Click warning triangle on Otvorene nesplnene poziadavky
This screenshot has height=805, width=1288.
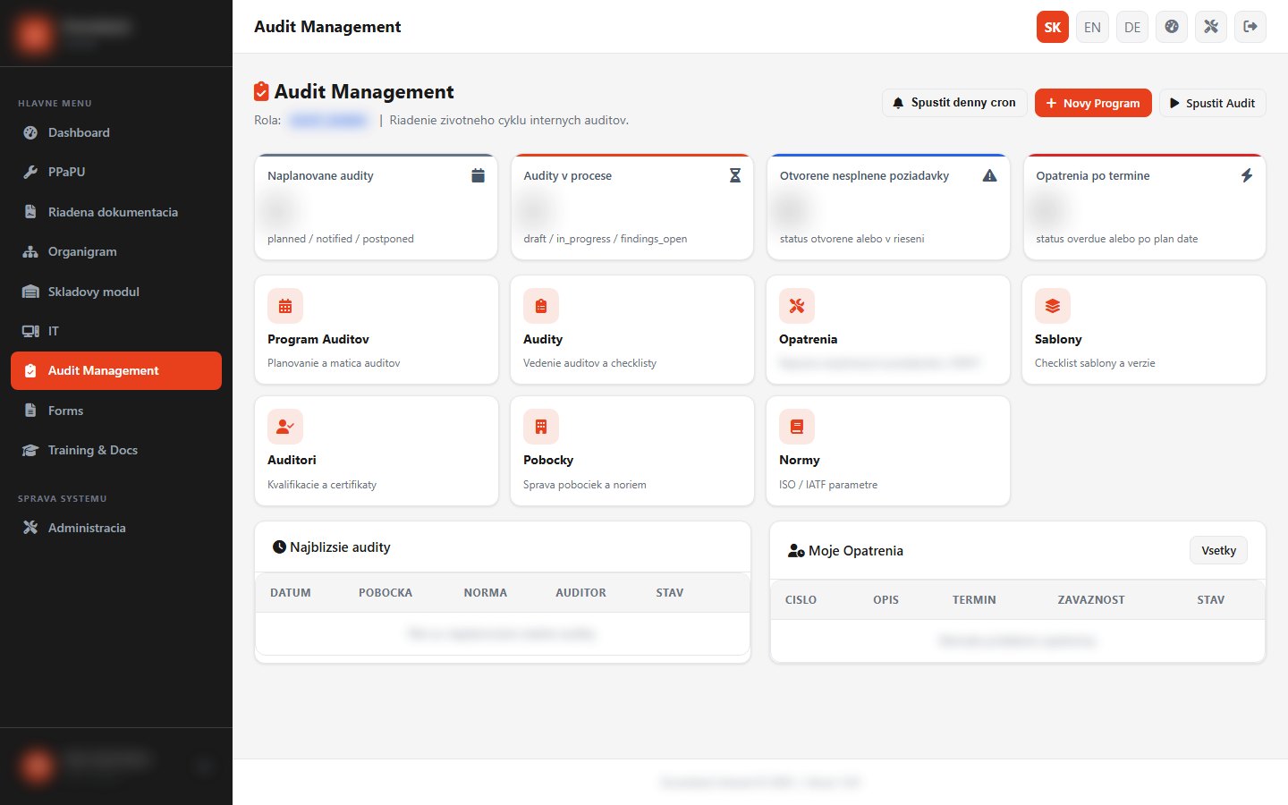pos(989,175)
